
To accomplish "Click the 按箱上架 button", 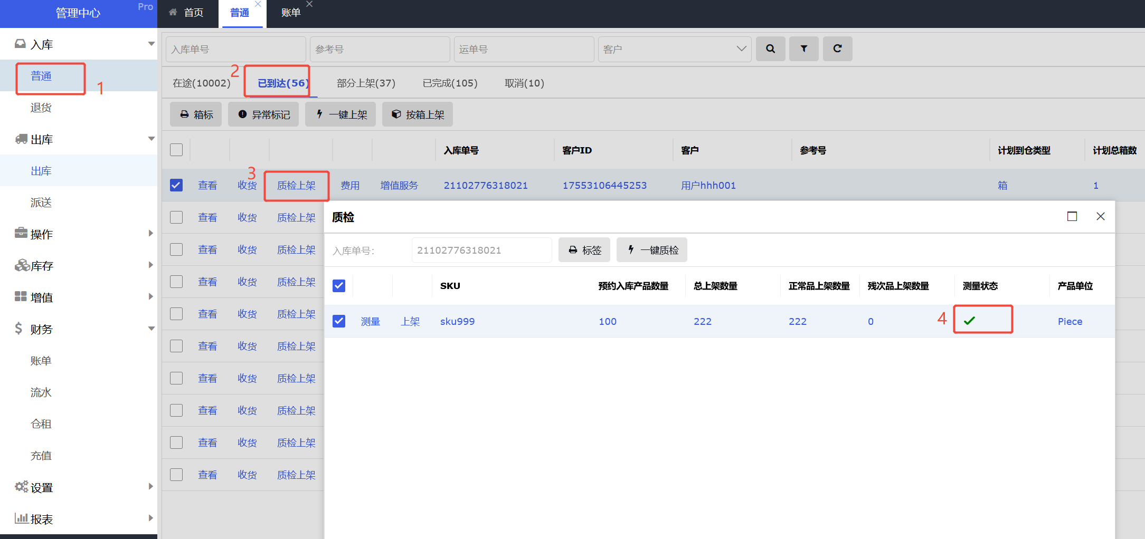I will point(418,114).
